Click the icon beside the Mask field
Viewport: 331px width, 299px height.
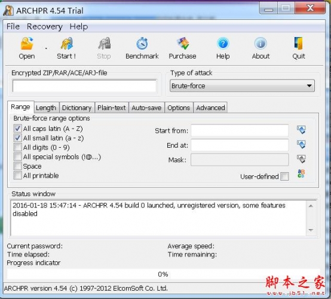click(x=301, y=159)
